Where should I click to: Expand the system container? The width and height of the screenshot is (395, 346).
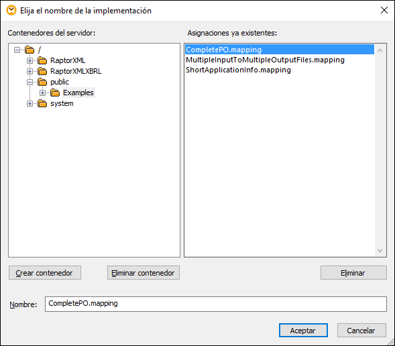tap(30, 103)
